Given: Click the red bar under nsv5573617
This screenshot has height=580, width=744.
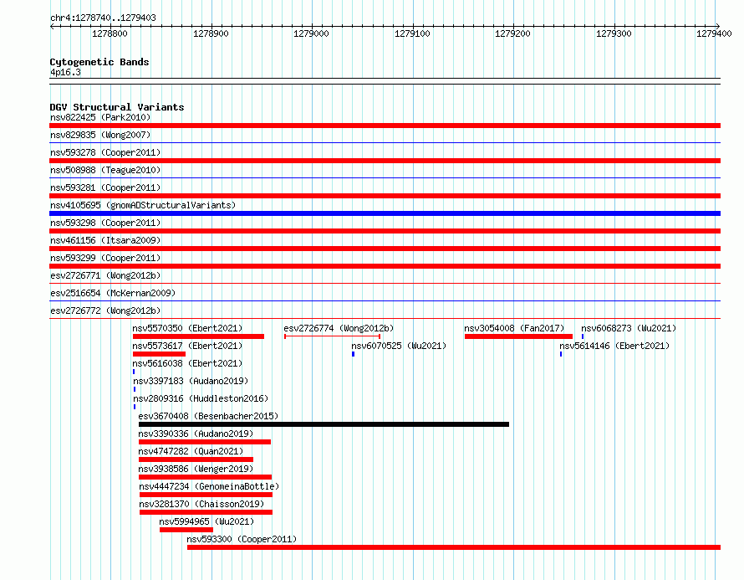Looking at the screenshot, I should click(159, 354).
